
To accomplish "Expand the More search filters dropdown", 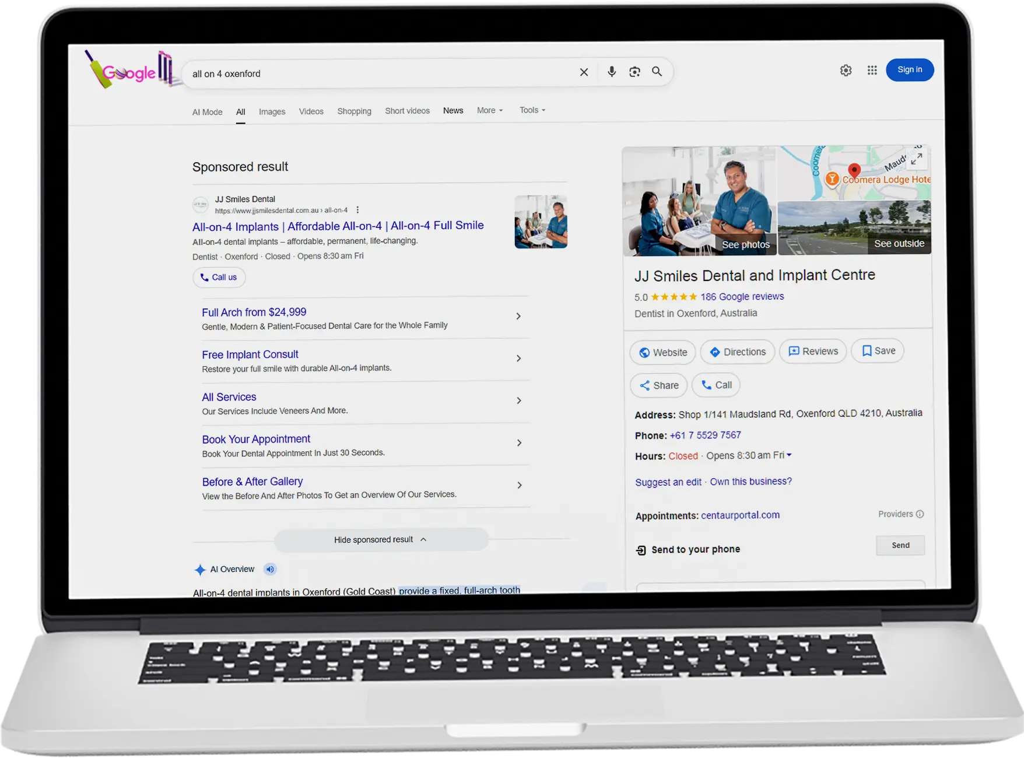I will click(x=489, y=110).
